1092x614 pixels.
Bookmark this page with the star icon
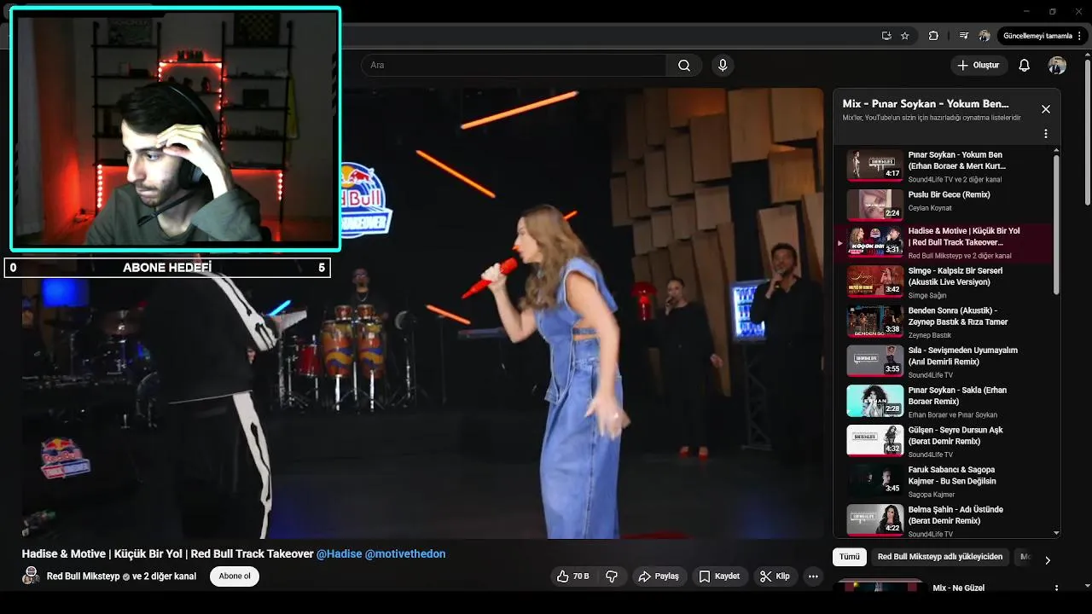tap(905, 36)
